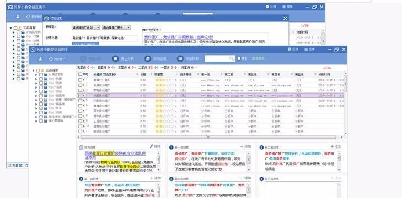Tick the checkbox of keyword row 7
402x198 pixels.
81,111
